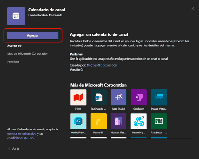Click Productividad, Microsoft subtitle
This screenshot has width=199, height=159.
click(x=45, y=15)
